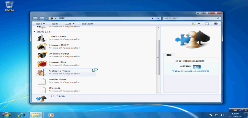Select the Internet 双陆棋 game icon
Viewport: 248px width, 118px height.
(x=42, y=55)
